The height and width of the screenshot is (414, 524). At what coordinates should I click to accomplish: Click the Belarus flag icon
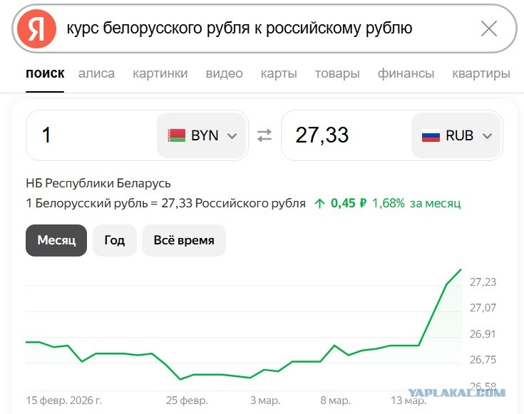[x=176, y=135]
